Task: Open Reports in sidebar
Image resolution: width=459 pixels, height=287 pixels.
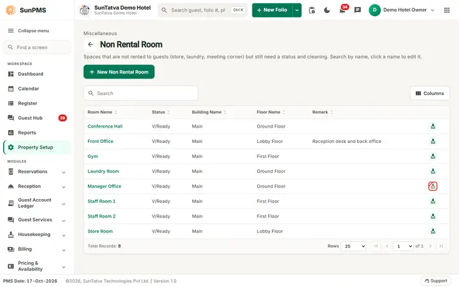Action: pos(37,133)
